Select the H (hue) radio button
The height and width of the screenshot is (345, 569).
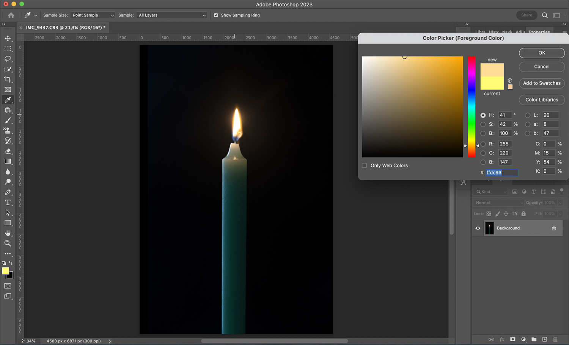[x=483, y=115]
